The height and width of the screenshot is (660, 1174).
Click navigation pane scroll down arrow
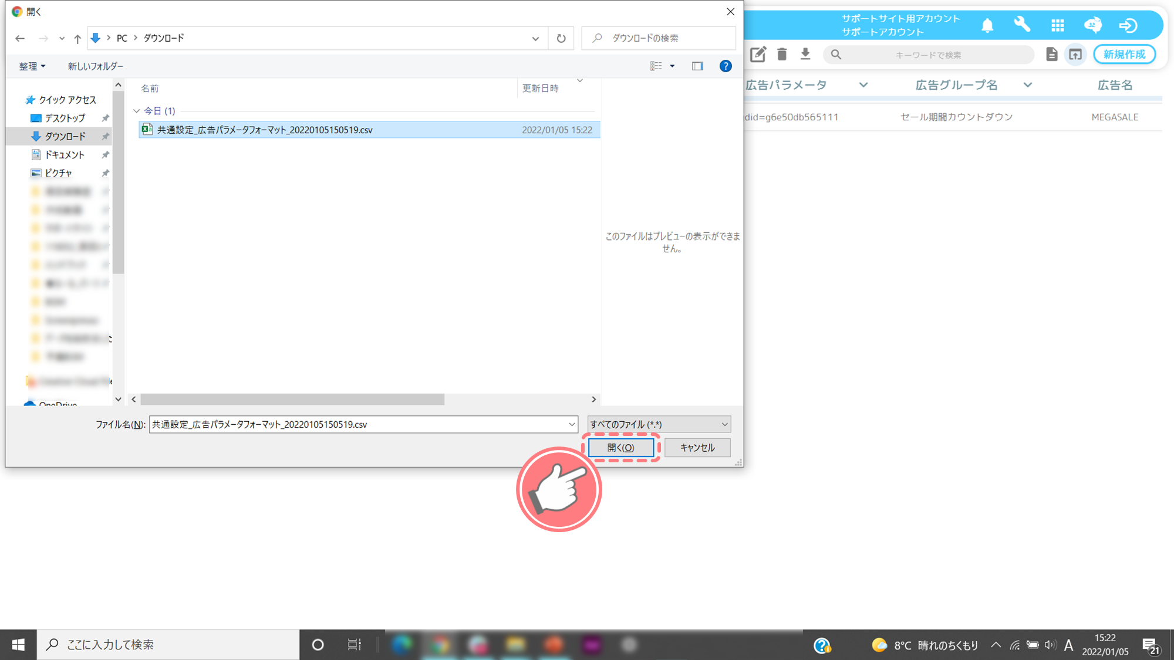(118, 400)
